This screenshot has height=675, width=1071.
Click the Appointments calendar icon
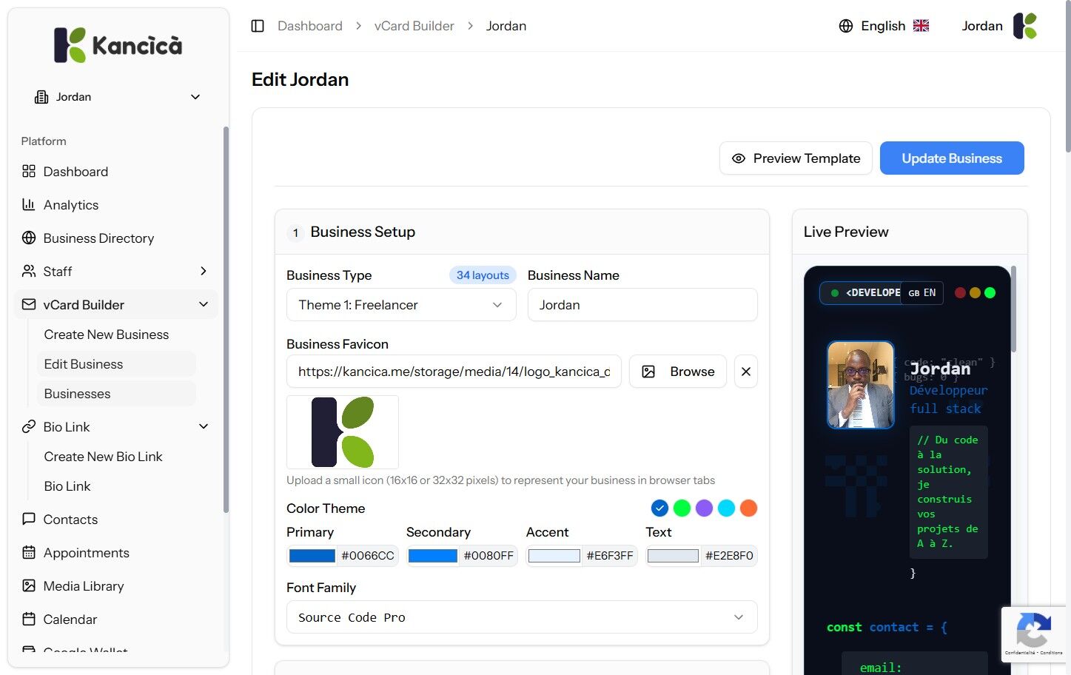(x=29, y=553)
